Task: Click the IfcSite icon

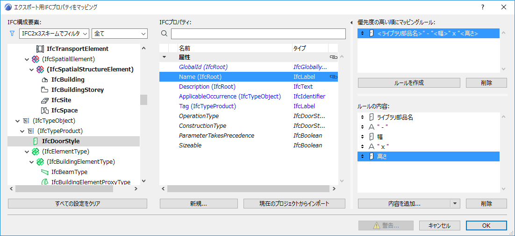Action: pyautogui.click(x=45, y=100)
